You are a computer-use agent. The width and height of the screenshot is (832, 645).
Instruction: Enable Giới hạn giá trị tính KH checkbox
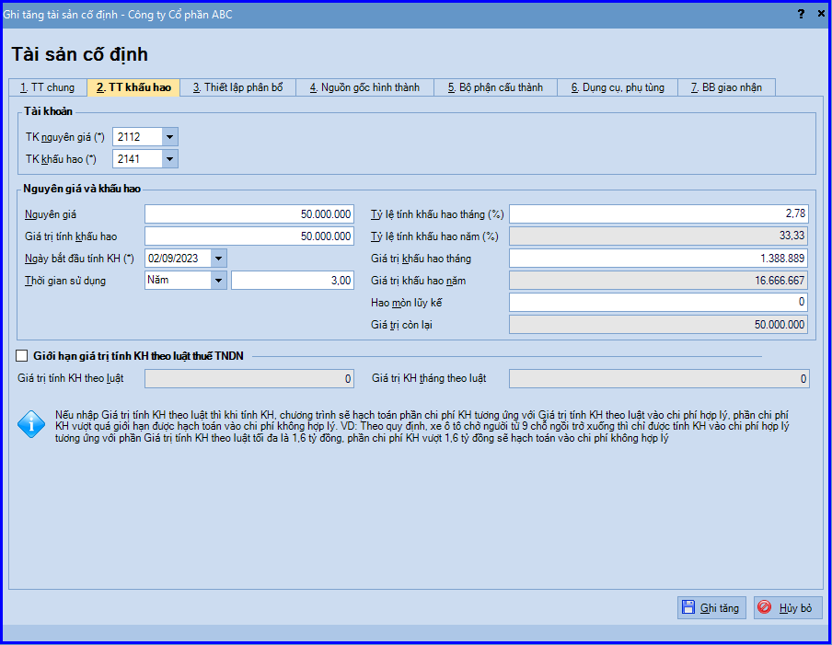click(22, 356)
